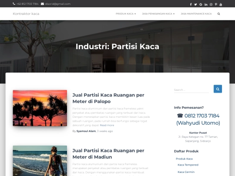The image size is (235, 176).
Task: Click the Kantor Pusat text
Action: coord(198,133)
